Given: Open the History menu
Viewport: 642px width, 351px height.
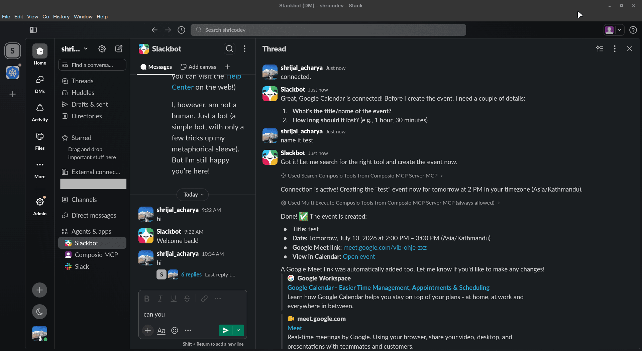Looking at the screenshot, I should (61, 17).
